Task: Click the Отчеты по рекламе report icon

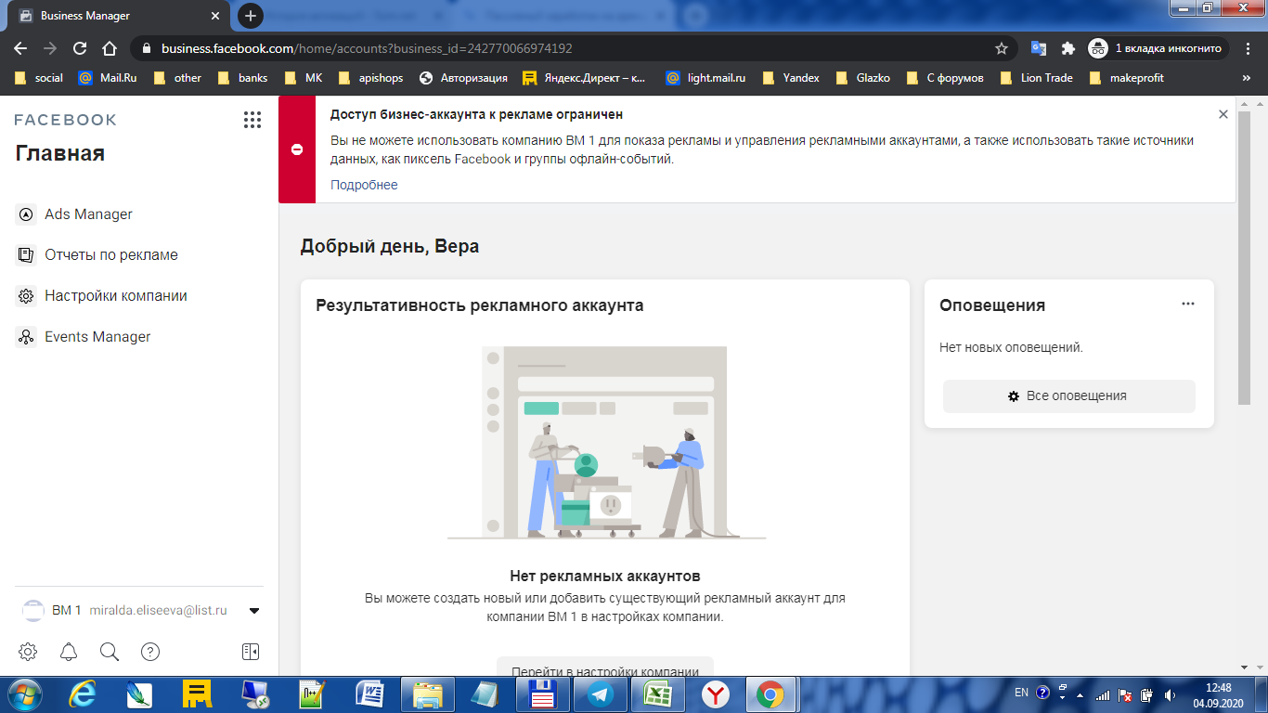Action: tap(26, 255)
